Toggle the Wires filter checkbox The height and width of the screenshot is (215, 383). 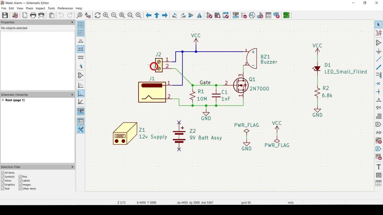point(3,181)
